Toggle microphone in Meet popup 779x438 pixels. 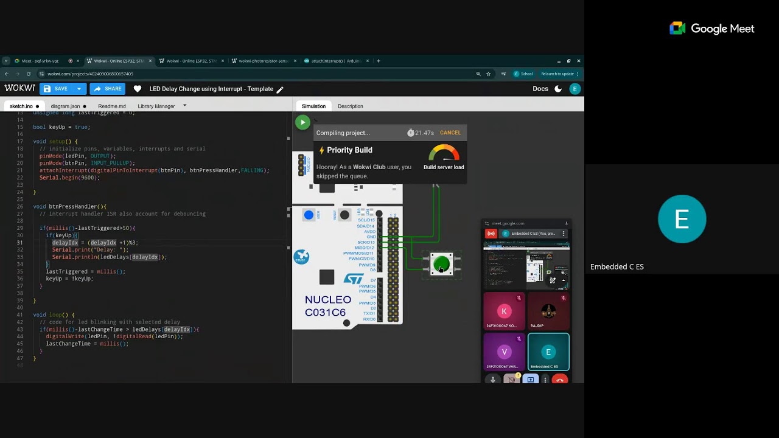[x=493, y=380]
